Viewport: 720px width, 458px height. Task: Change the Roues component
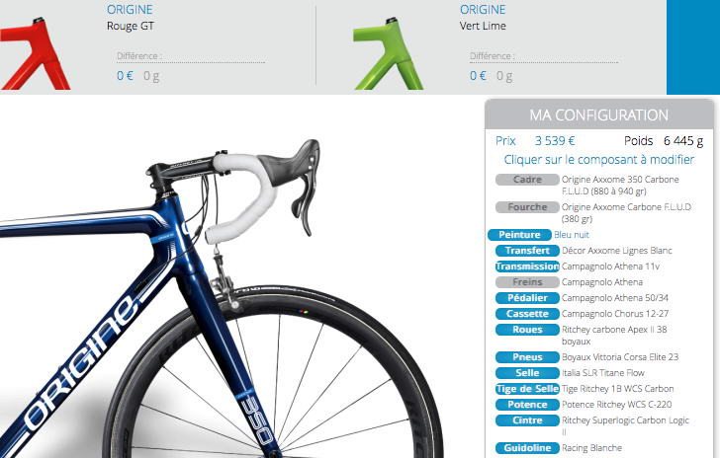tap(527, 330)
